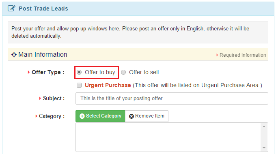This screenshot has height=154, width=276.
Task: Click the Post Trade Leads heading
Action: pyautogui.click(x=43, y=9)
